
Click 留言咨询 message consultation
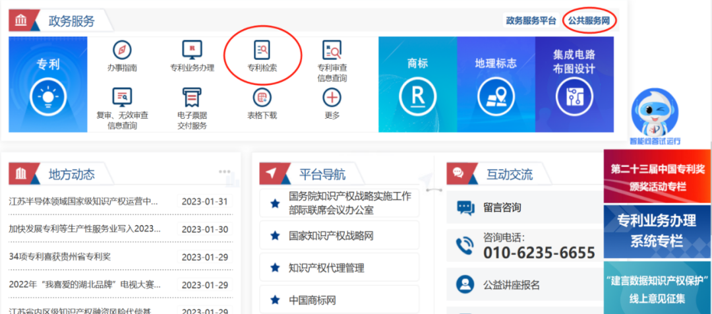tap(502, 208)
